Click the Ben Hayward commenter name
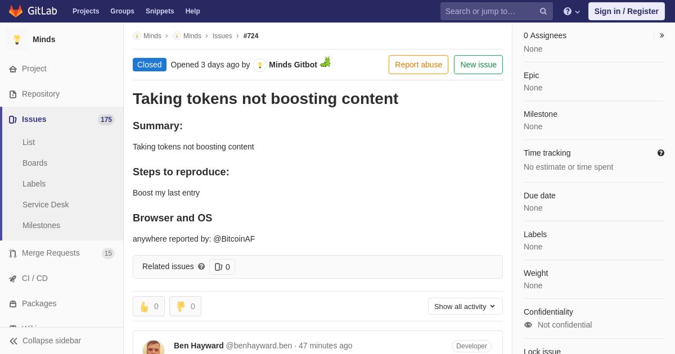The height and width of the screenshot is (354, 675). [x=199, y=346]
